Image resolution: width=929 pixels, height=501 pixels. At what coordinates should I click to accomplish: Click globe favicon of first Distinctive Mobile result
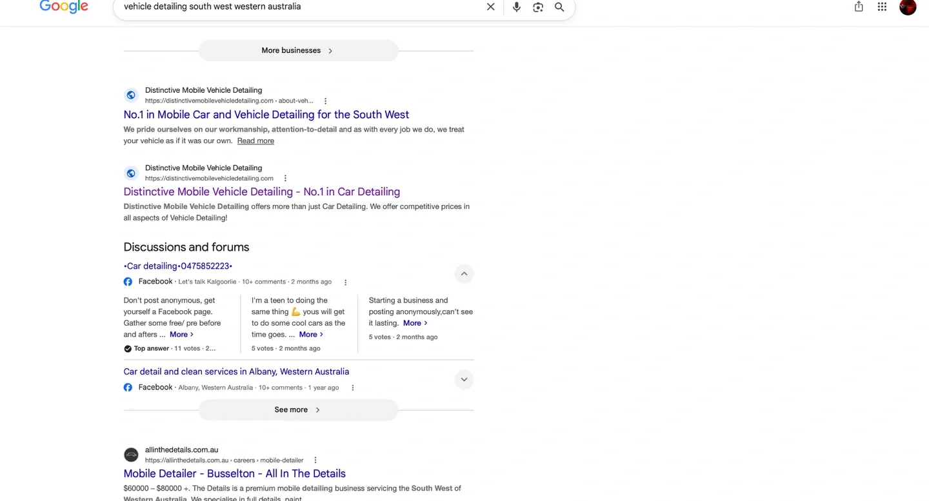pos(131,95)
